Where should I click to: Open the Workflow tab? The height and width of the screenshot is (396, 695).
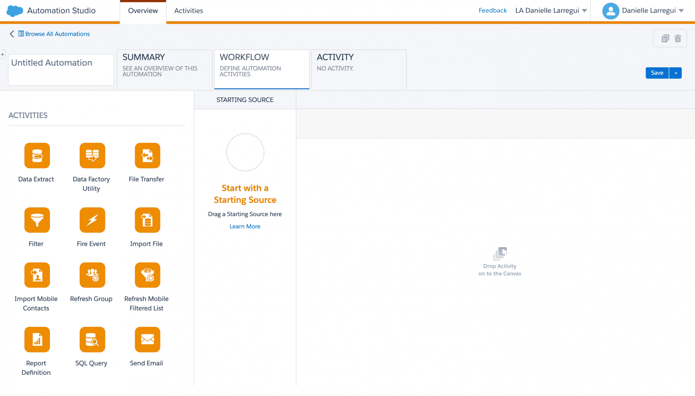click(262, 69)
